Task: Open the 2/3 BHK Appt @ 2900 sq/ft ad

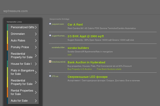Action: click(86, 36)
